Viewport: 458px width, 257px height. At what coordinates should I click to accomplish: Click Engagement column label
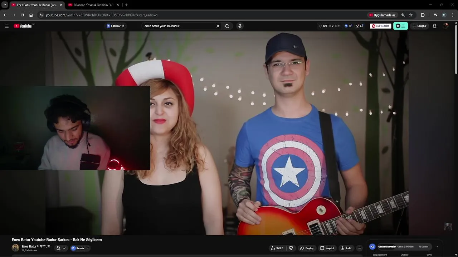[x=380, y=255]
